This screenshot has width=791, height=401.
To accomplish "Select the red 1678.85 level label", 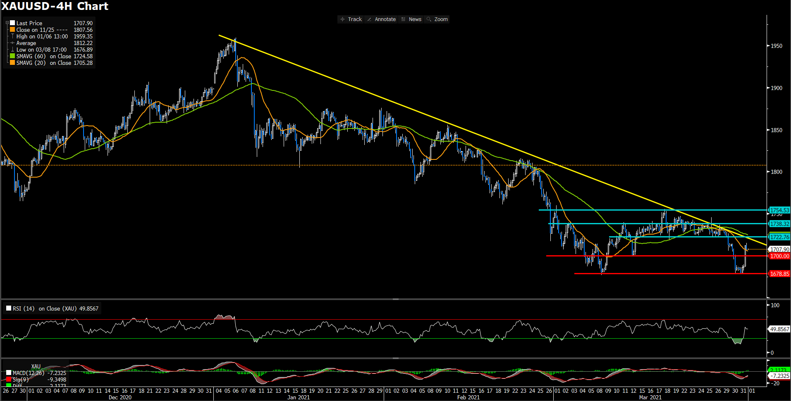I will point(779,274).
